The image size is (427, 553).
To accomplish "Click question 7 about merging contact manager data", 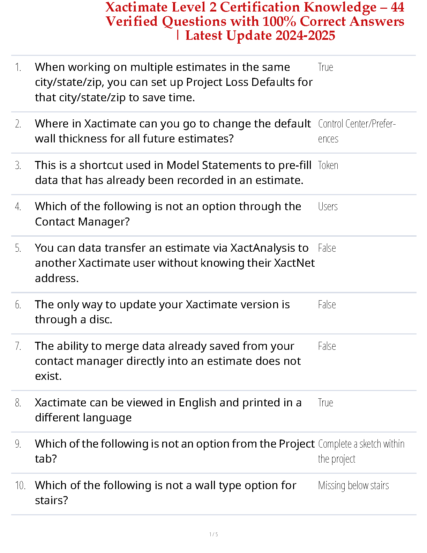I will pyautogui.click(x=168, y=361).
